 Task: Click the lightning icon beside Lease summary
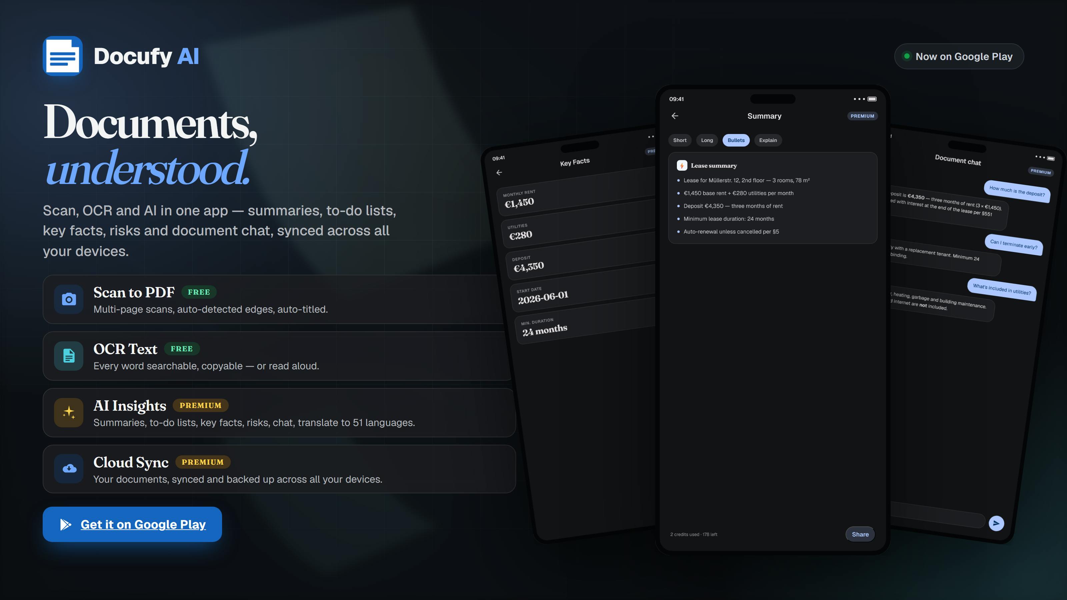click(682, 166)
